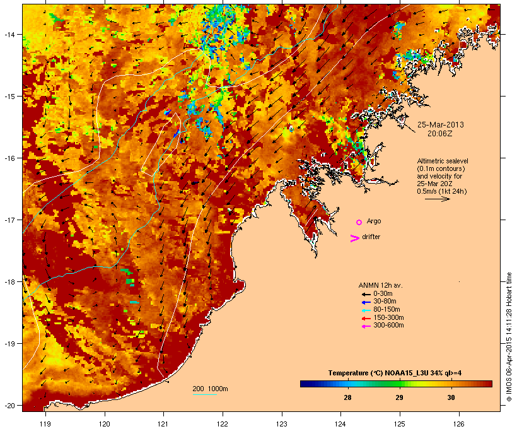
Task: Click the '150-300m' depth label
Action: coord(388,317)
